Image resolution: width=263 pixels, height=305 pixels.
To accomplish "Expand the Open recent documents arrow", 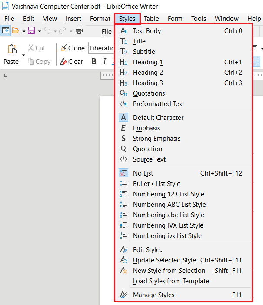I will tap(24, 31).
